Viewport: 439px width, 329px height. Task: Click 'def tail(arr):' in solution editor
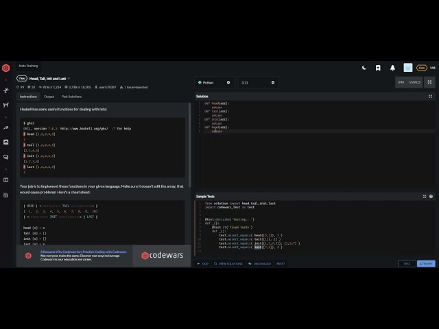(217, 111)
